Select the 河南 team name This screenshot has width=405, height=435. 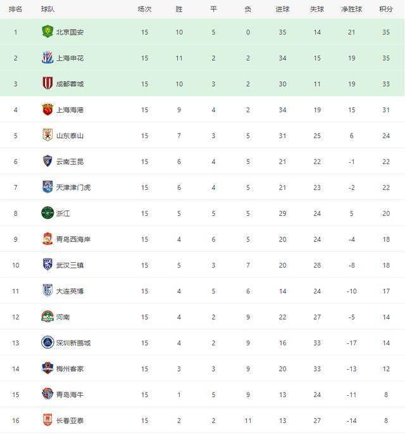click(62, 317)
